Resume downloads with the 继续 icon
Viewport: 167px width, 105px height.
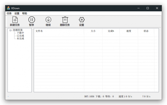[x=48, y=20]
